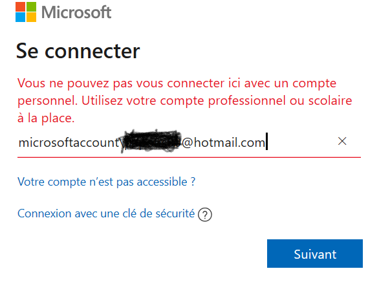Click the Microsoft four-square logo

point(26,12)
